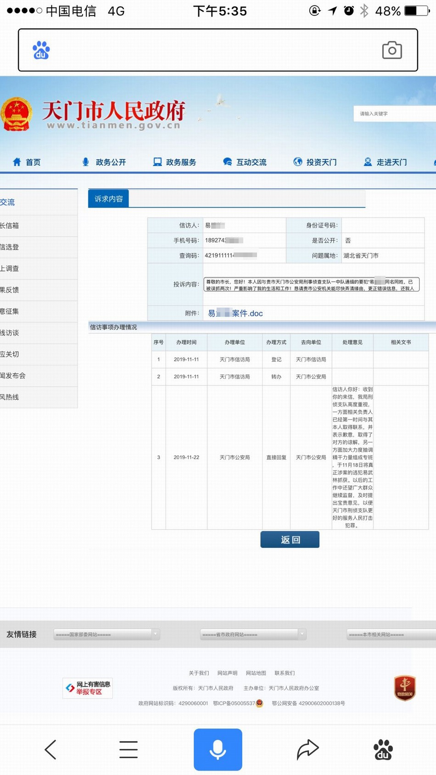Click the chat bubble icon beside 互动交流
Screen dimensions: 436x775
[x=227, y=162]
